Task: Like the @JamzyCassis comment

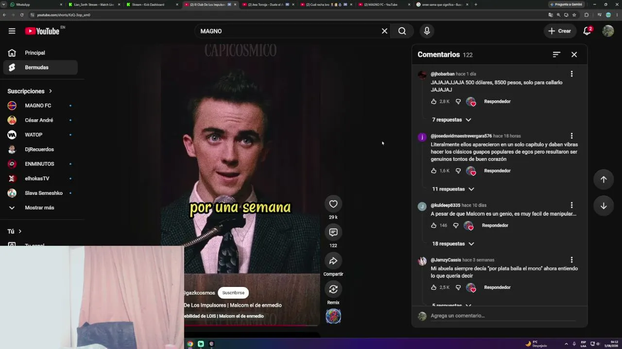Action: point(433,287)
